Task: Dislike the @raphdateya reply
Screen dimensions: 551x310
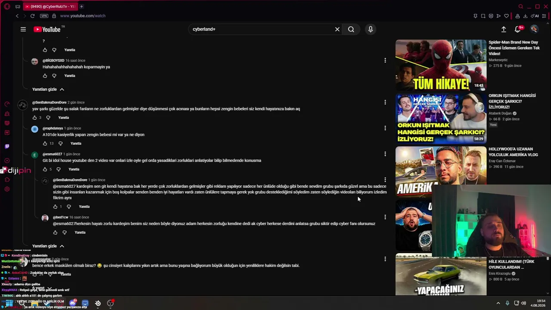Action: click(60, 143)
